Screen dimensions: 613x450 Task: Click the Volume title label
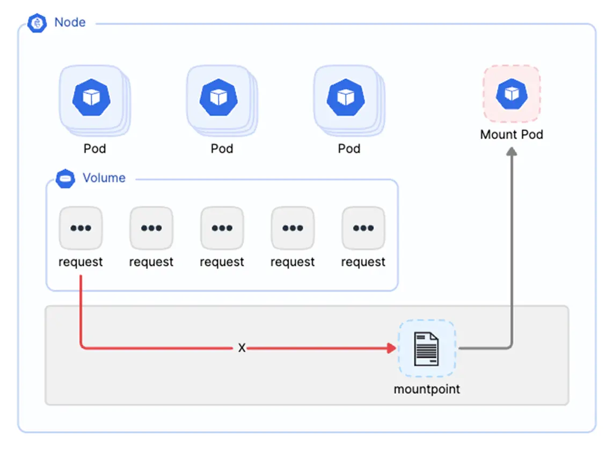104,178
